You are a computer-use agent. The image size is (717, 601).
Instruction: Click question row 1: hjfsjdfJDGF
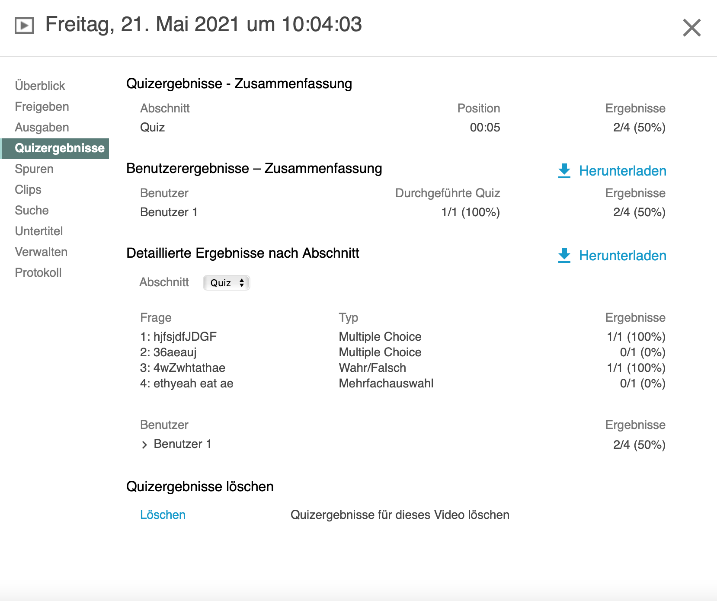[x=178, y=336]
